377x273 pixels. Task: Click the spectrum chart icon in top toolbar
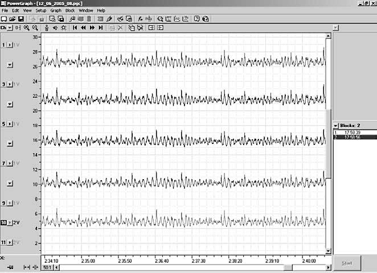pyautogui.click(x=169, y=19)
